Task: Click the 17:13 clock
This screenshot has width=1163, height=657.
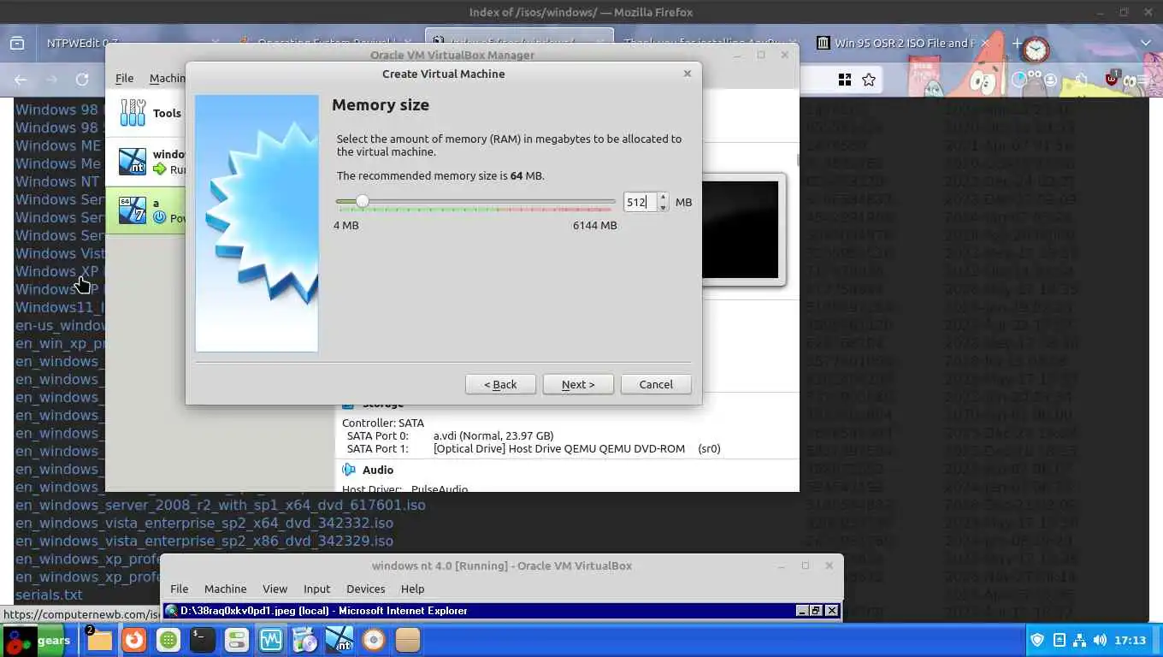Action: [1131, 640]
